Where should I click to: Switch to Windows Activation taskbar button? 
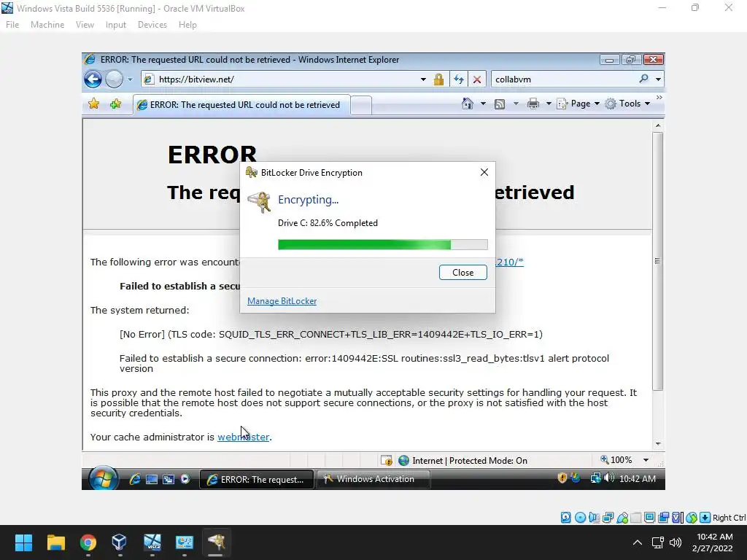tap(373, 479)
